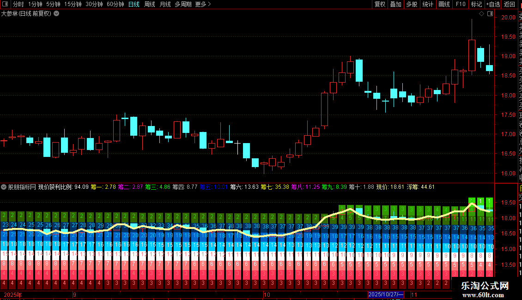This screenshot has height=300, width=522.
Task: Switch to 周线 weekly chart
Action: 150,4
